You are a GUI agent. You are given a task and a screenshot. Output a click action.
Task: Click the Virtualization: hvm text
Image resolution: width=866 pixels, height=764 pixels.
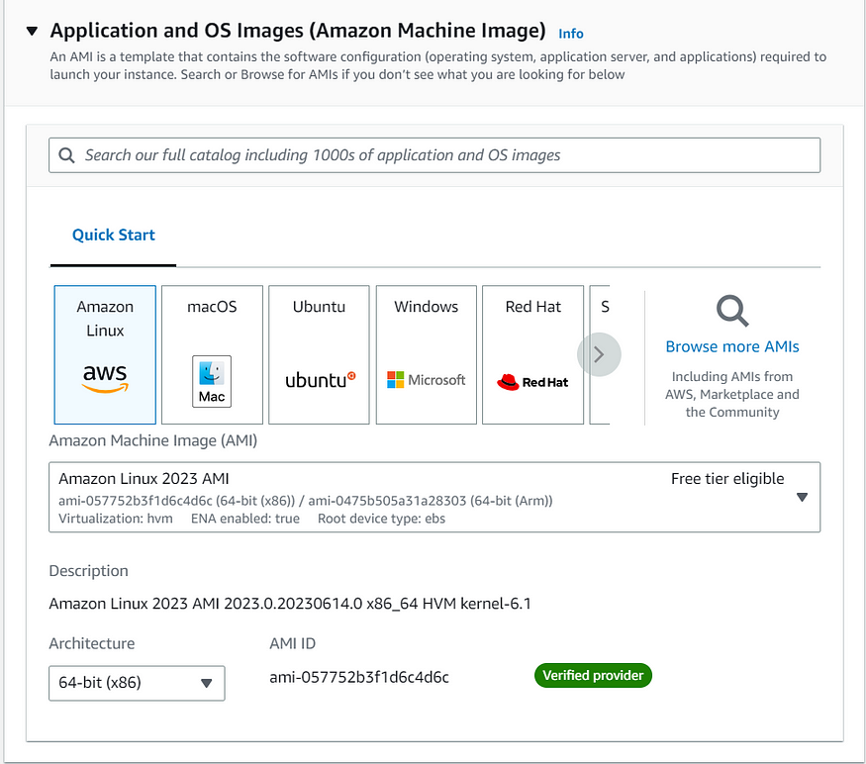[116, 519]
